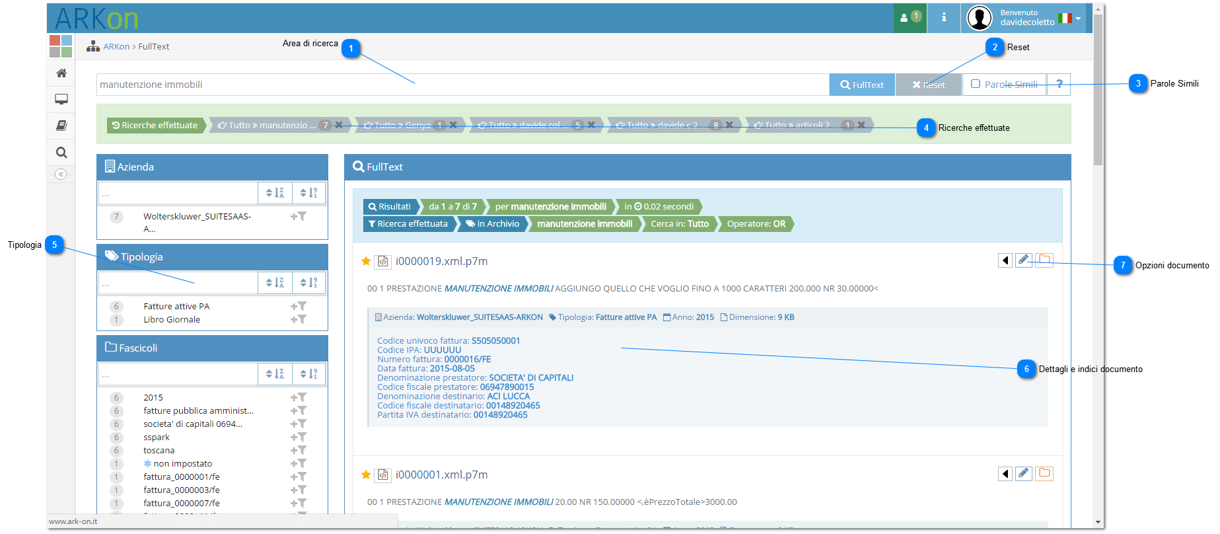Viewport: 1220px width, 534px height.
Task: Select toscana in Fascicoli list
Action: point(159,450)
